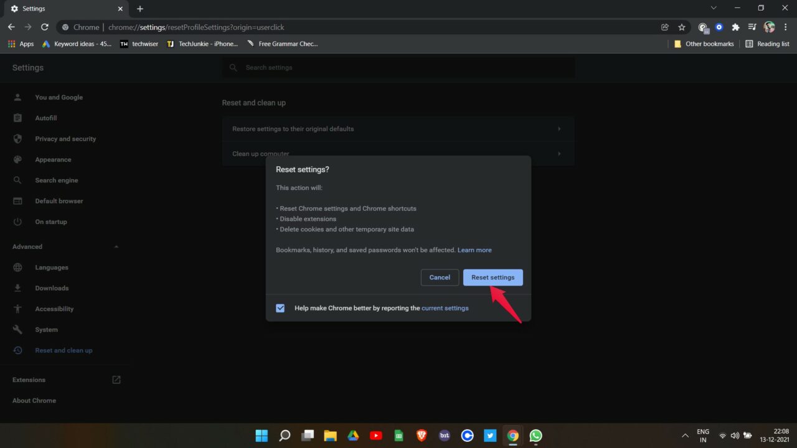Click the Chrome icon on the taskbar
Image resolution: width=797 pixels, height=448 pixels.
(512, 436)
